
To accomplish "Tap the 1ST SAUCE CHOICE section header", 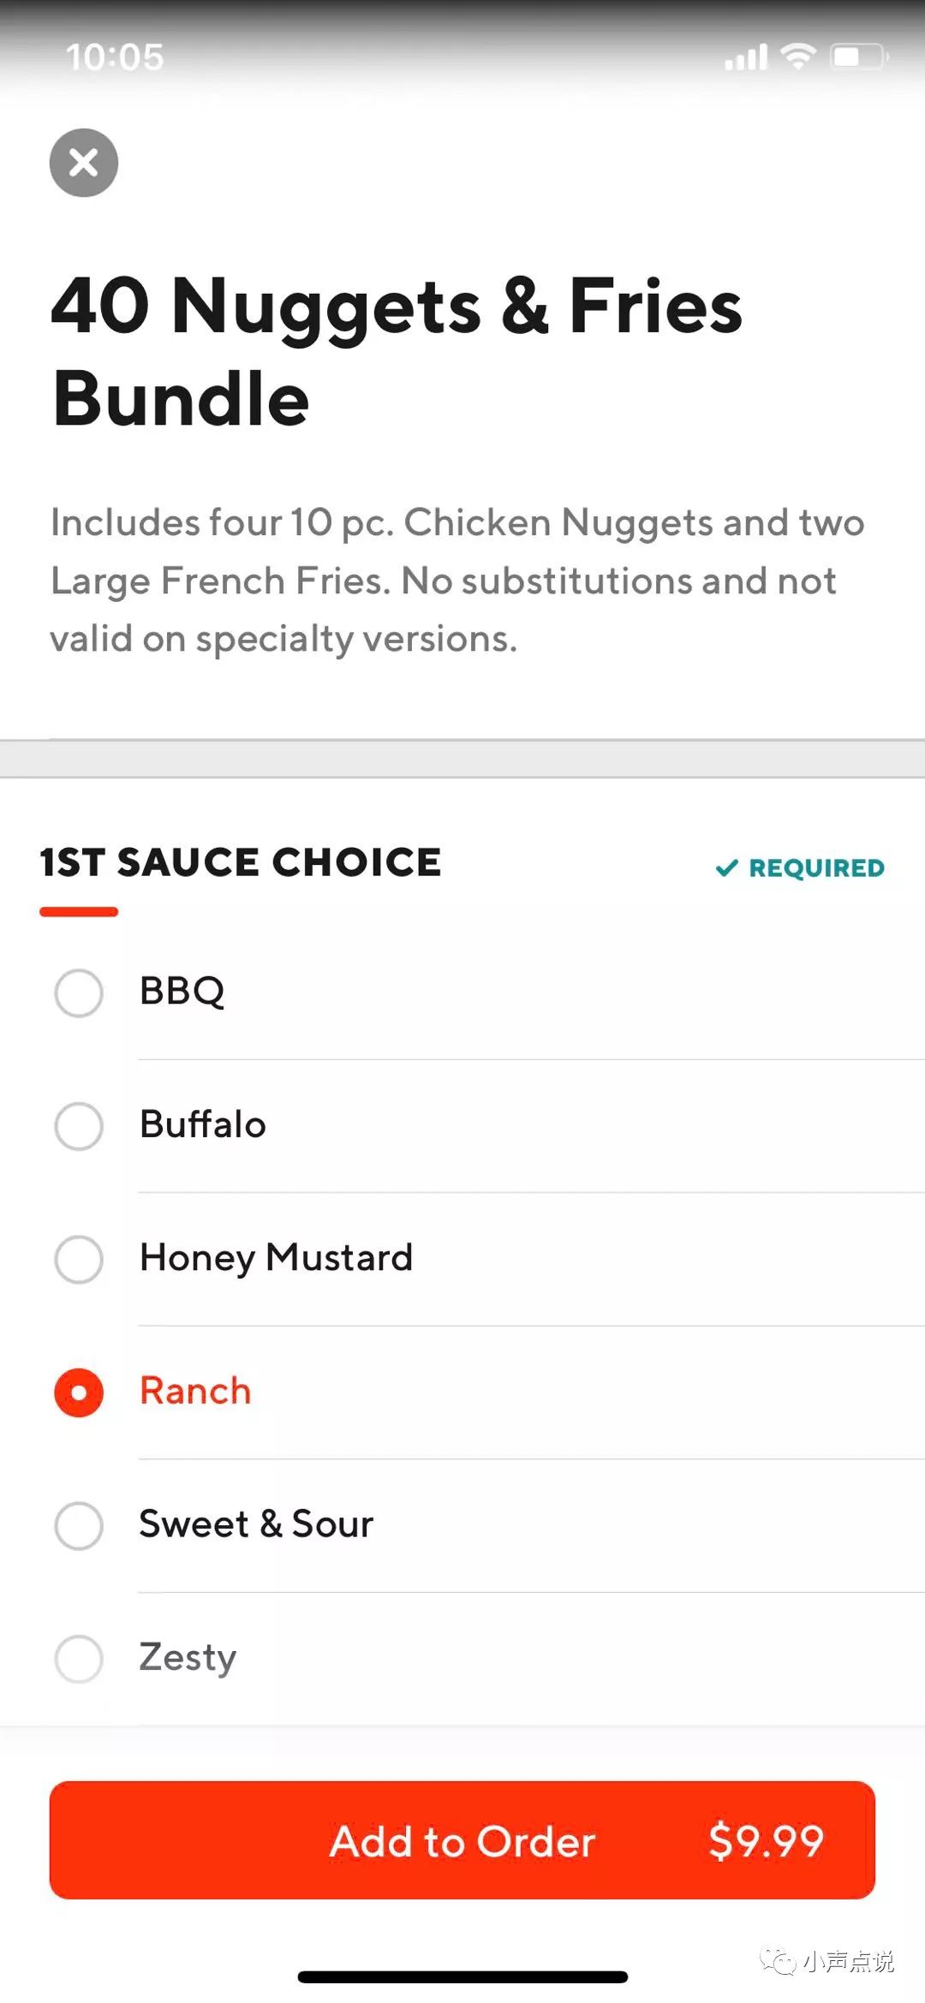I will 241,862.
